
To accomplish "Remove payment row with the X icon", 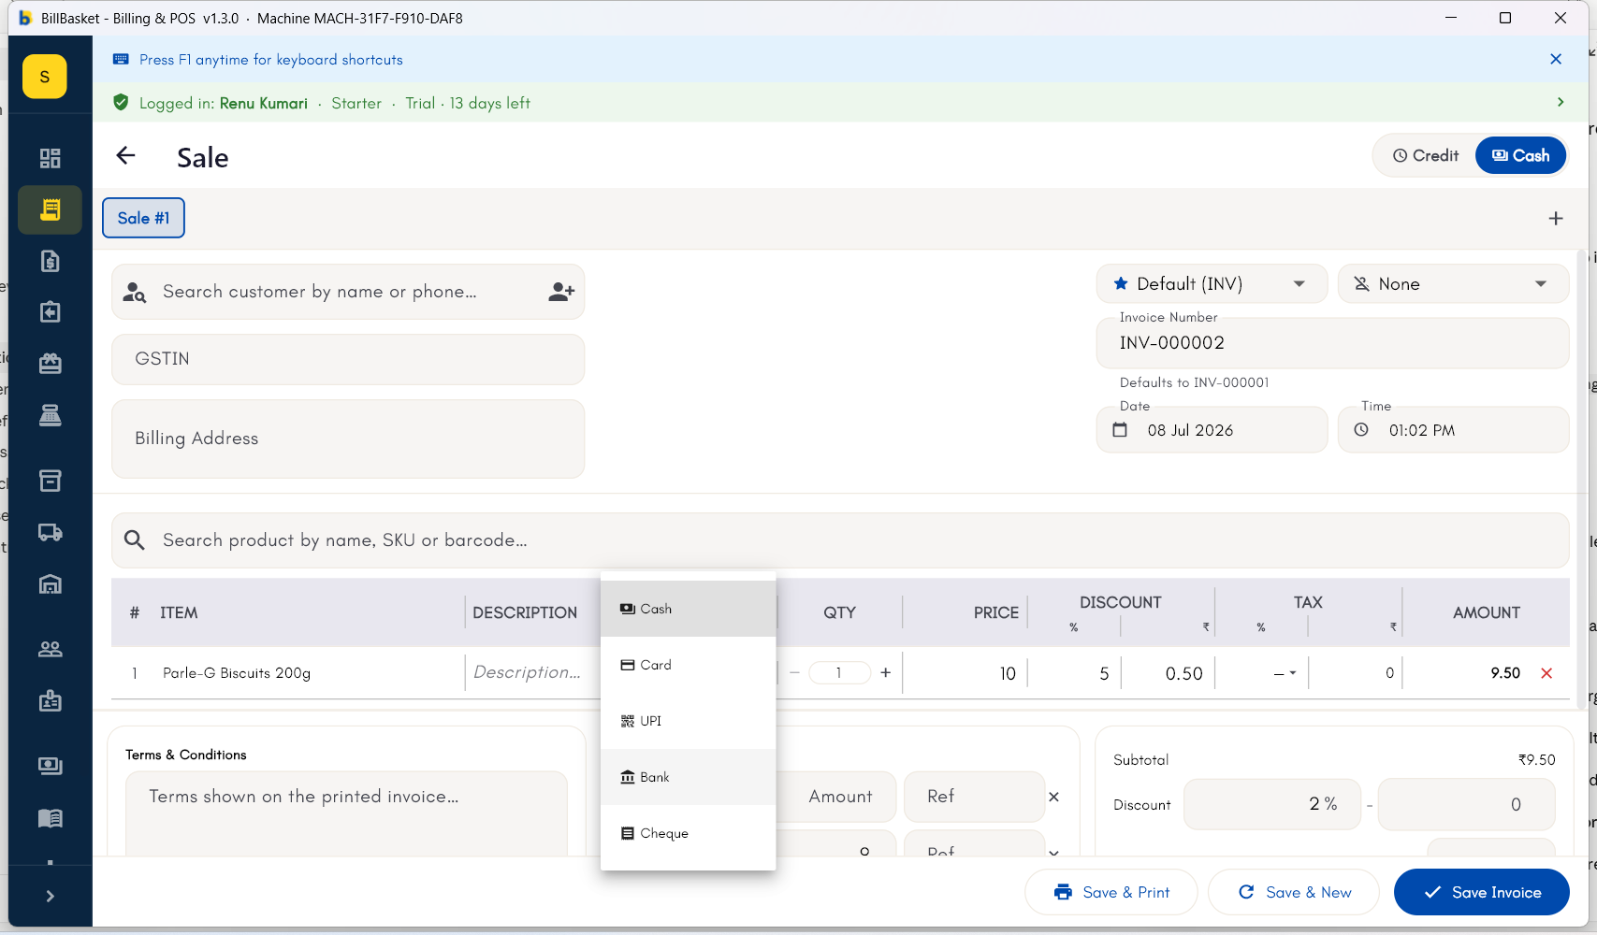I will click(1053, 797).
